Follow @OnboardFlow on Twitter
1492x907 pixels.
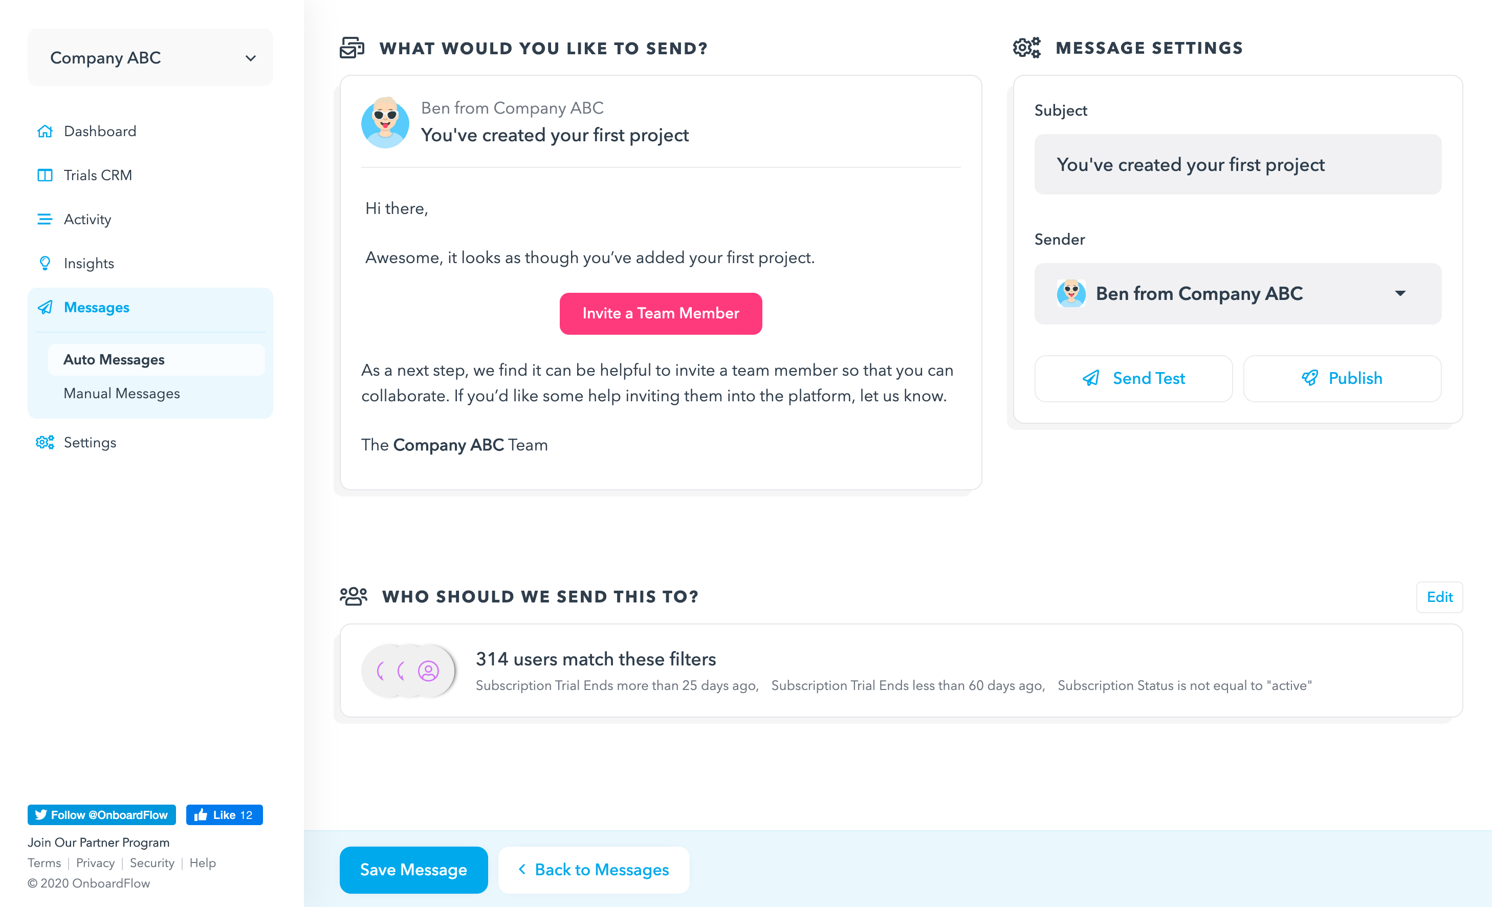[x=102, y=815]
